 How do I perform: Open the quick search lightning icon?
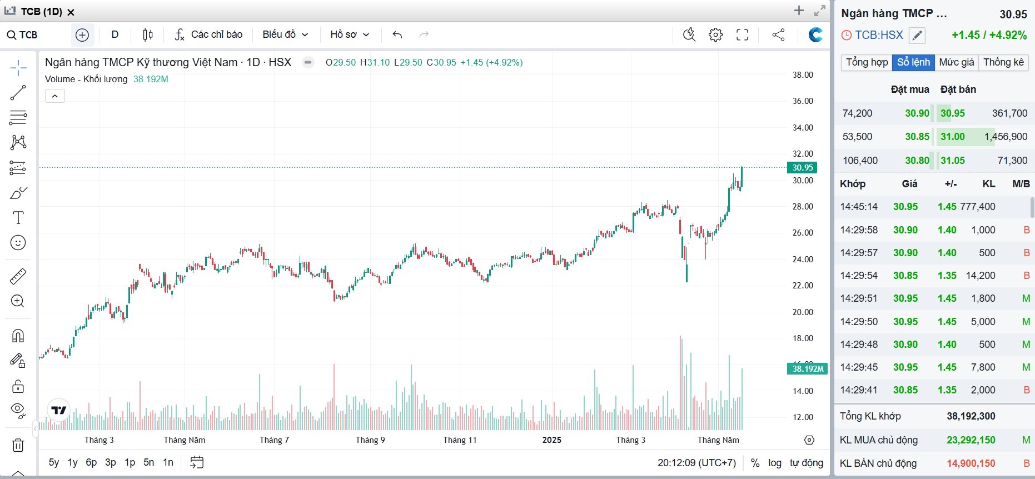689,35
